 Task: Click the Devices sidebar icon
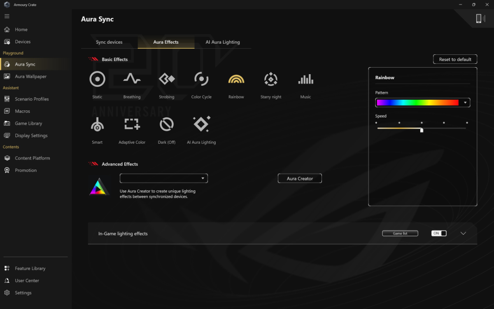tap(7, 42)
